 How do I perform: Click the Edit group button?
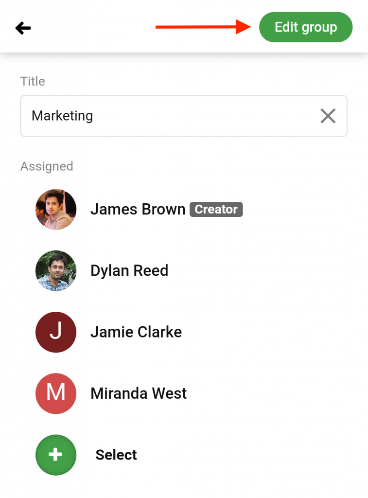(306, 27)
